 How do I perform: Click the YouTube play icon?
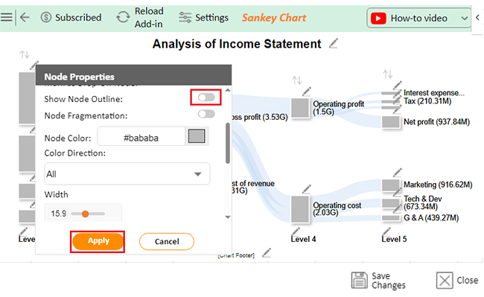[378, 18]
